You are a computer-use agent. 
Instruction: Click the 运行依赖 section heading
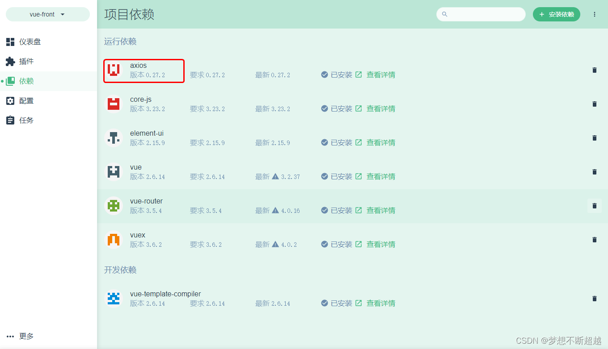coord(120,42)
